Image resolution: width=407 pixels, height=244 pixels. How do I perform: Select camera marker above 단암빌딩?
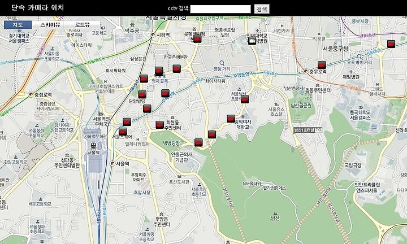pyautogui.click(x=142, y=94)
